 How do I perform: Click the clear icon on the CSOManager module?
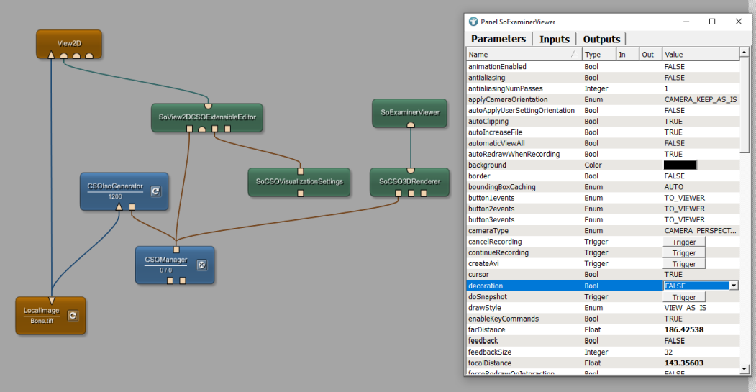coord(202,265)
